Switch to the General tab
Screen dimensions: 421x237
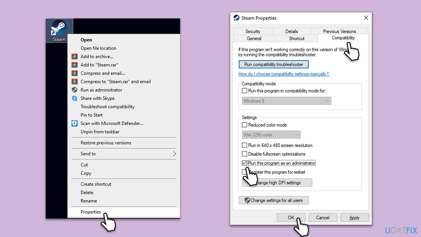coord(254,39)
